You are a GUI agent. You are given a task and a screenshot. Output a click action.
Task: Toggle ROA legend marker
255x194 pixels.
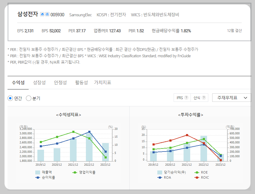point(160,177)
